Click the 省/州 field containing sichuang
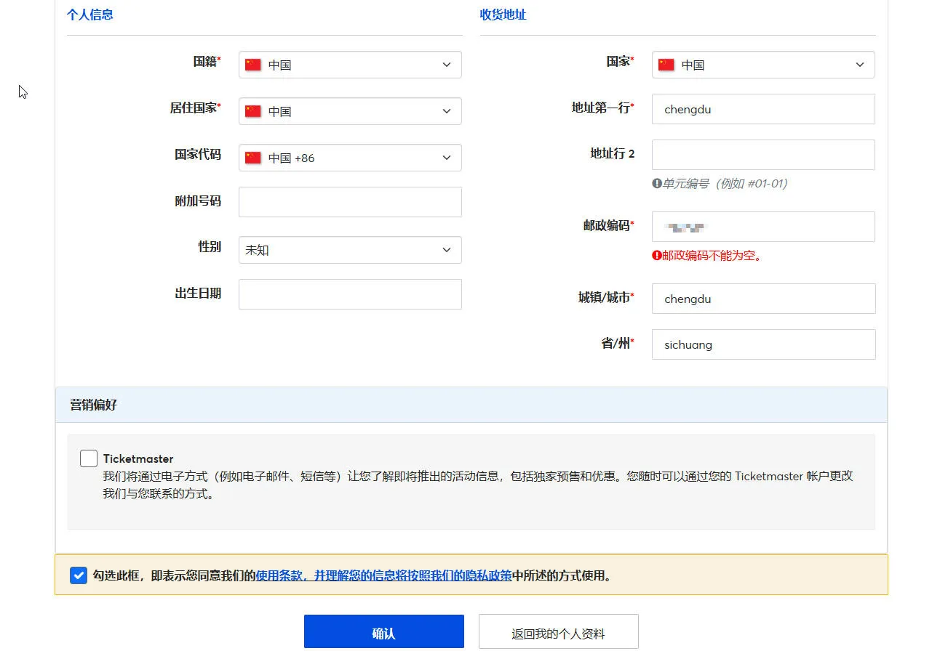This screenshot has width=940, height=651. click(x=763, y=344)
